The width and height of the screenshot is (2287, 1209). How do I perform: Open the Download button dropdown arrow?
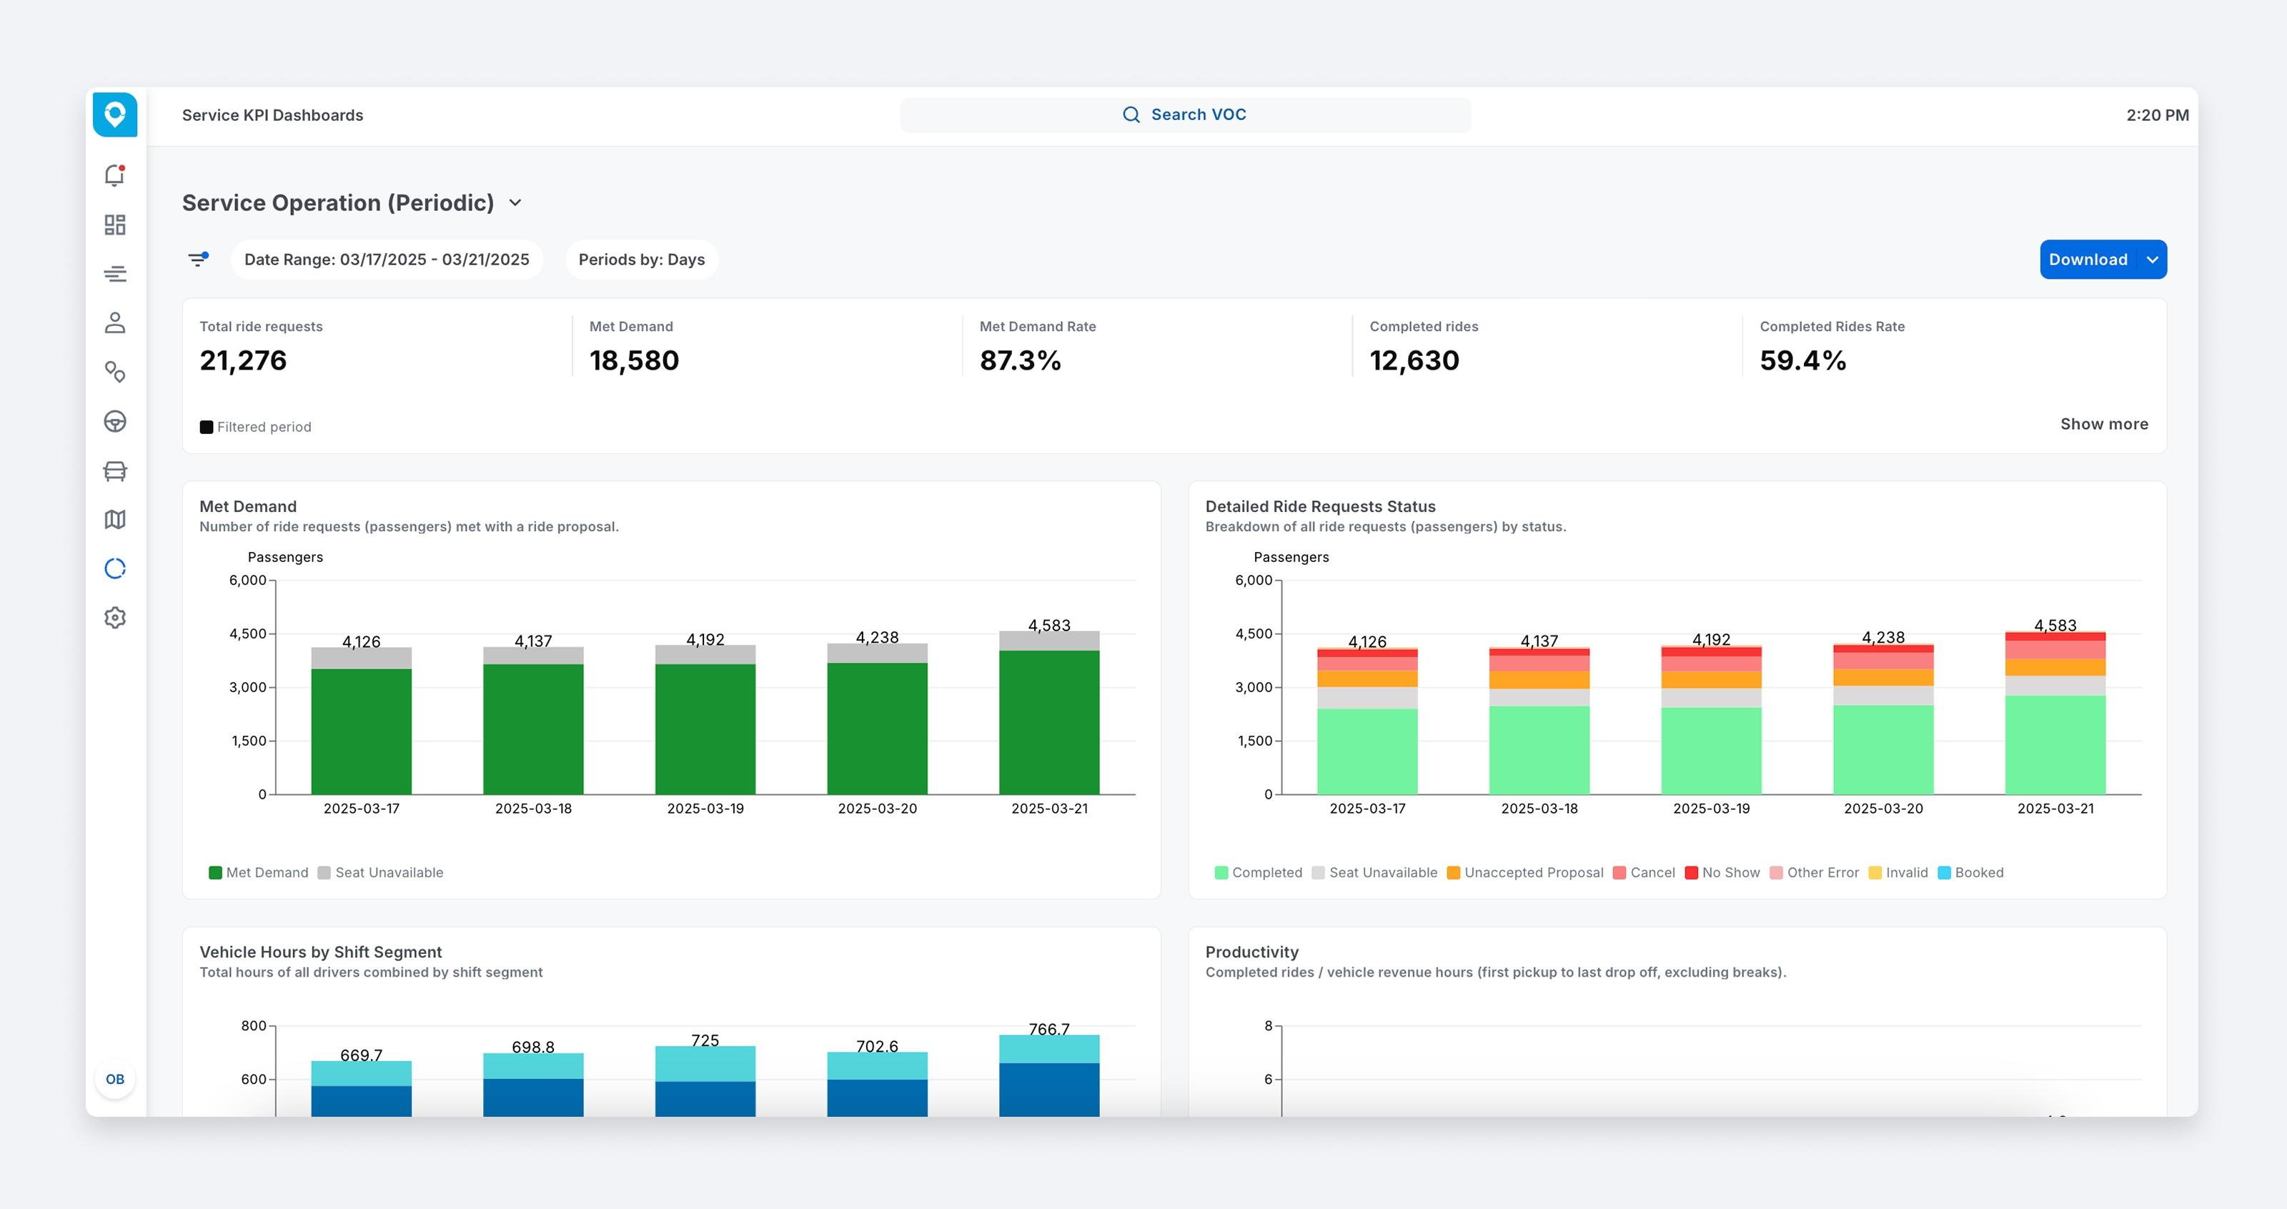tap(2152, 260)
